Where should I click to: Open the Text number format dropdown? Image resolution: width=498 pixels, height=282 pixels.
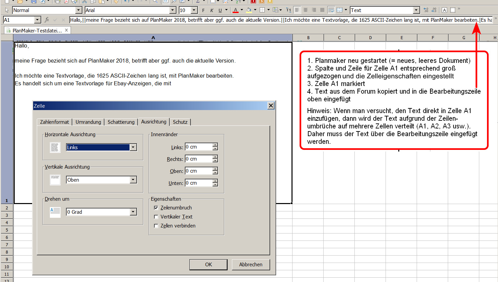(416, 10)
